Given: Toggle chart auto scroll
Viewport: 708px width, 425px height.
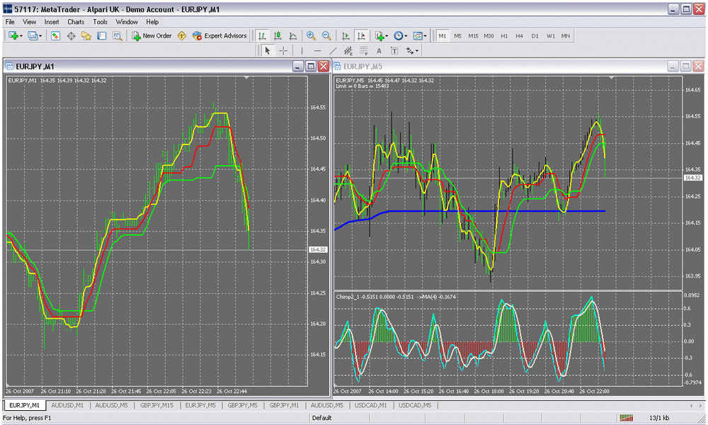Looking at the screenshot, I should coord(346,35).
